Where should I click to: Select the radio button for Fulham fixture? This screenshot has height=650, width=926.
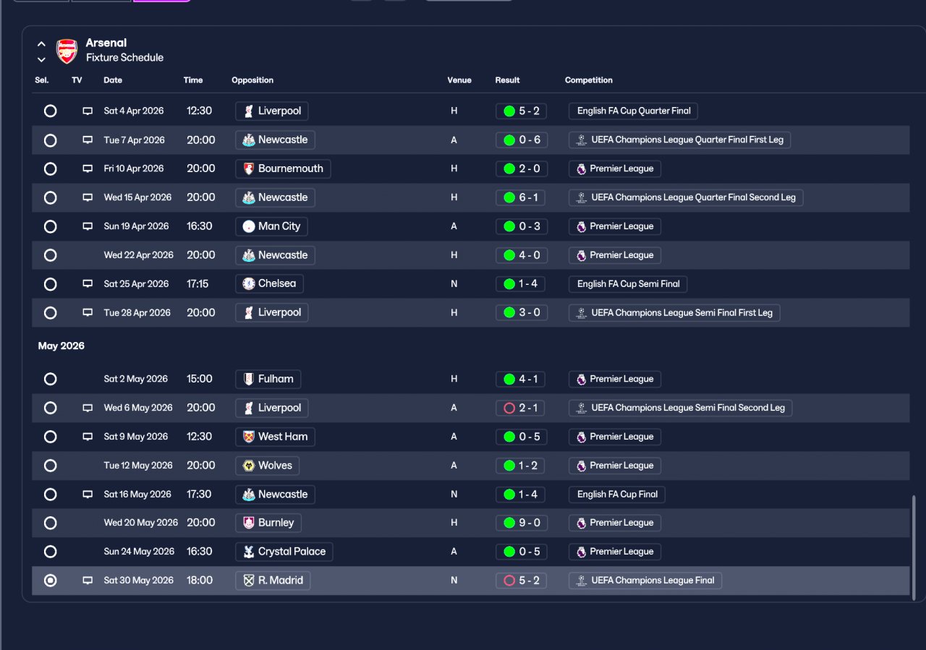pos(50,379)
